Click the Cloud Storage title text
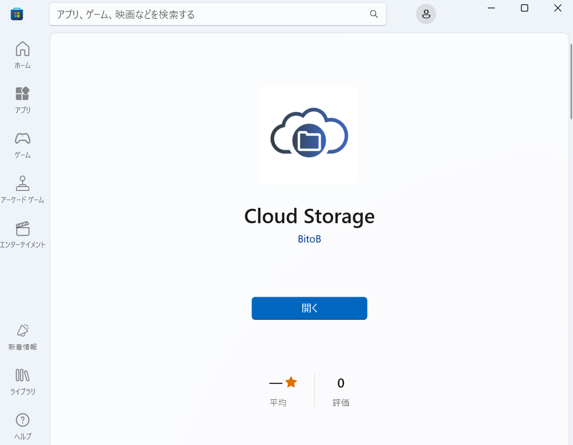Viewport: 573px width, 445px height. tap(309, 216)
